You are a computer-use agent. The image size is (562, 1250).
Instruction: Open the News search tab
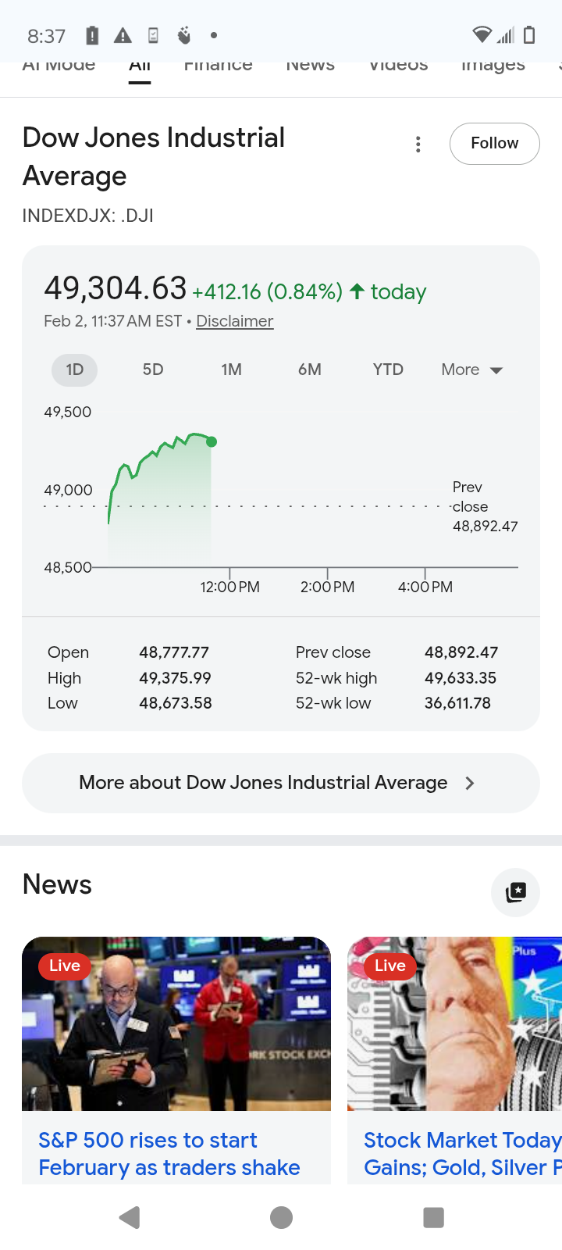click(x=310, y=66)
